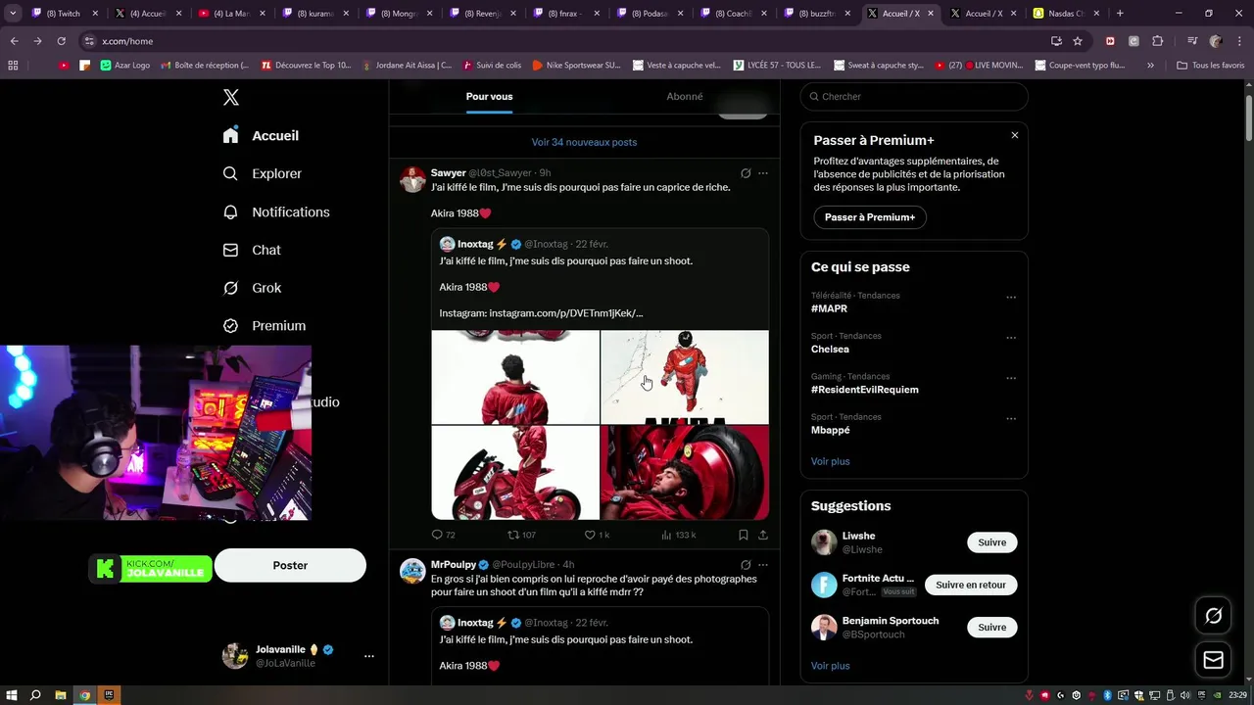Click Voir plus under Suggestions
The width and height of the screenshot is (1254, 705).
coord(830,666)
